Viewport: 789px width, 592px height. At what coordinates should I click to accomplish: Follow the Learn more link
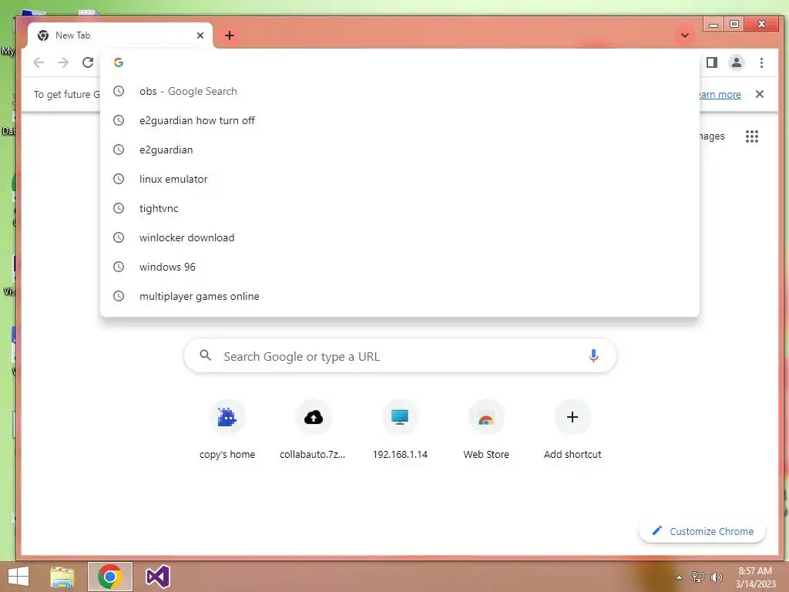720,94
